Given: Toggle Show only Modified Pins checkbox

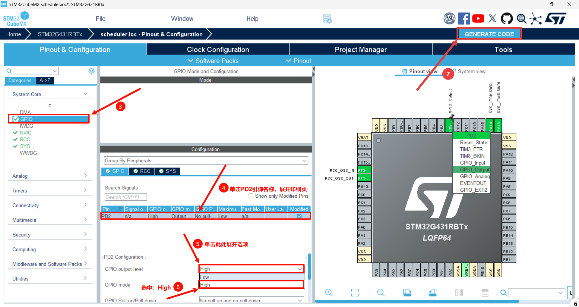Looking at the screenshot, I should [251, 196].
